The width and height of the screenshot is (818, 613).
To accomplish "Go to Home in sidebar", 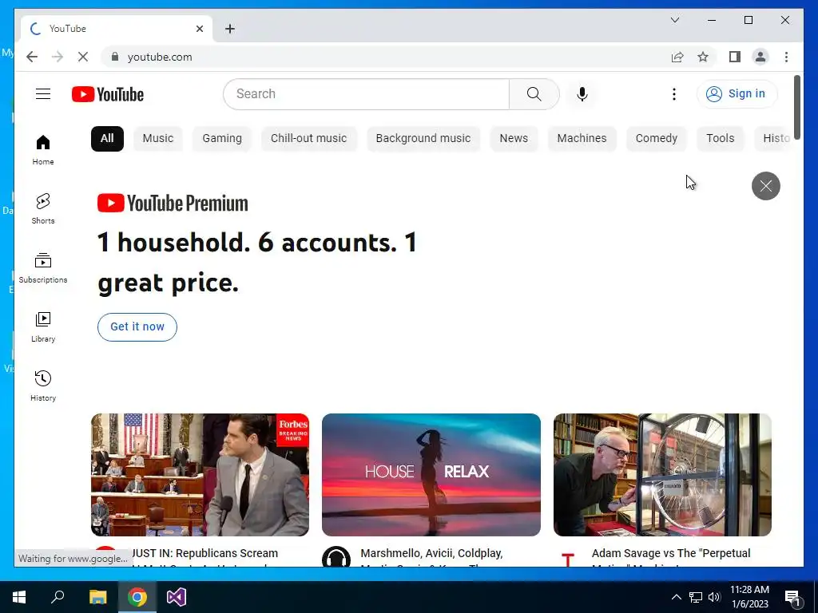I will click(43, 150).
